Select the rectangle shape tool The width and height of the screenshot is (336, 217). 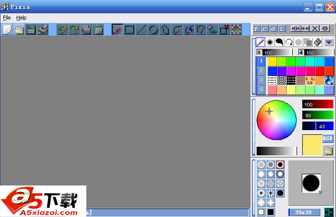tap(129, 29)
